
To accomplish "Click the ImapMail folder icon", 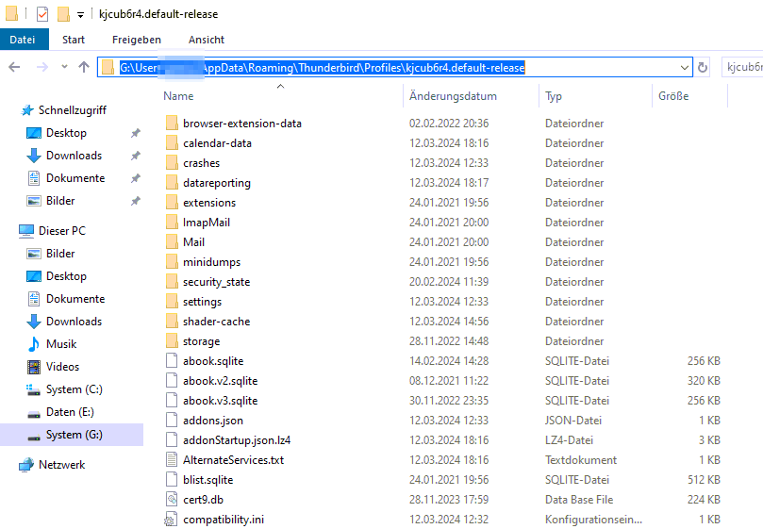I will tap(172, 223).
